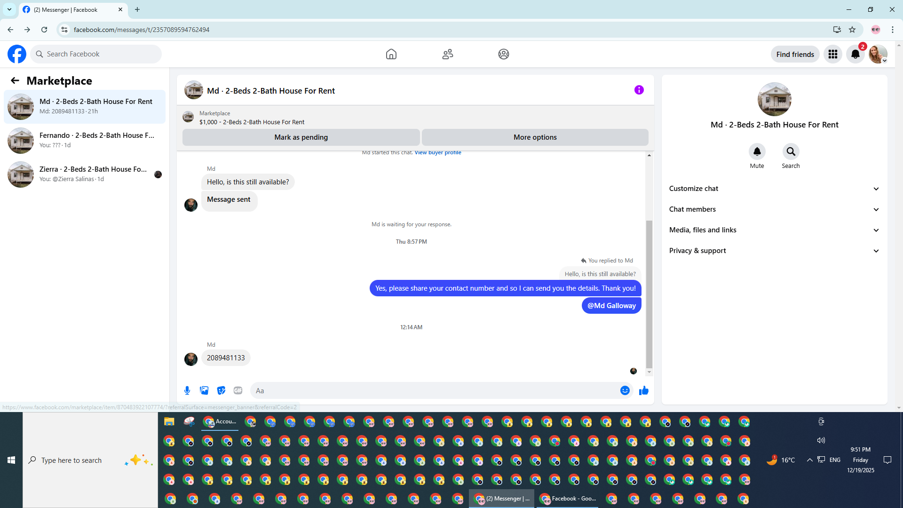Screen dimensions: 903x508
Task: Open the notifications bell
Action: click(x=855, y=54)
